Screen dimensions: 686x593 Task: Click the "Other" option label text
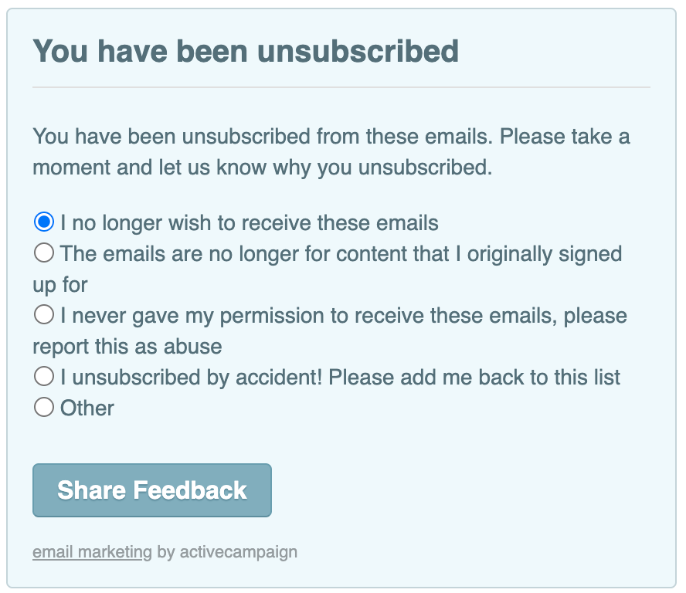click(87, 408)
